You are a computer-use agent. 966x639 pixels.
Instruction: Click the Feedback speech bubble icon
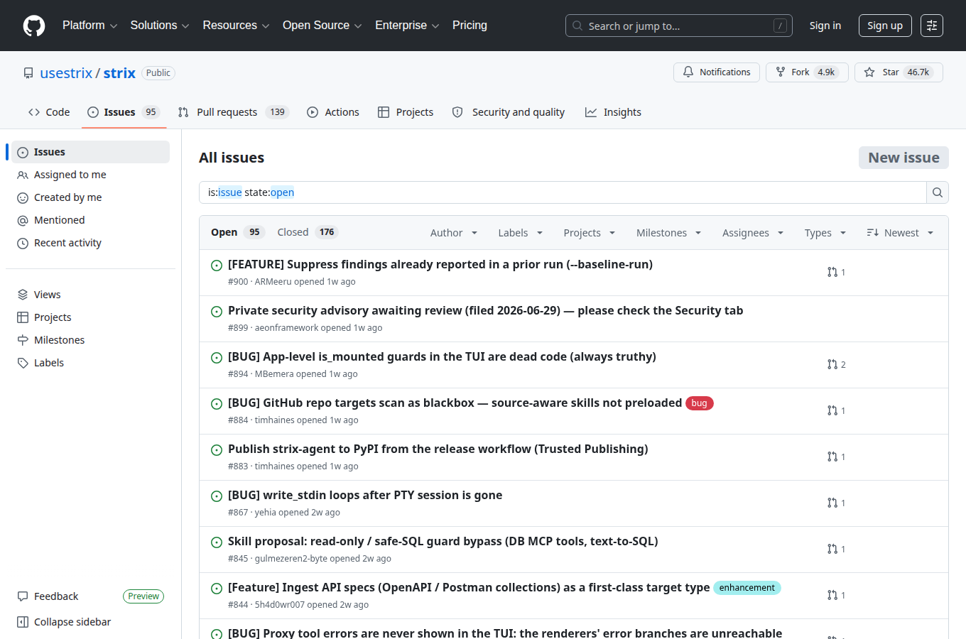[x=23, y=596]
